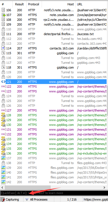Select the image icon of session 139
This screenshot has height=202, width=108.
[x=3, y=167]
